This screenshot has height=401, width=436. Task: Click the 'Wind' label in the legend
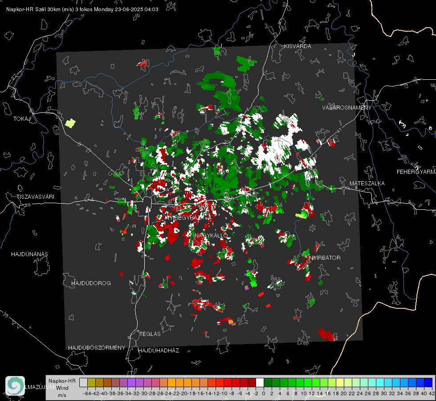pyautogui.click(x=62, y=388)
